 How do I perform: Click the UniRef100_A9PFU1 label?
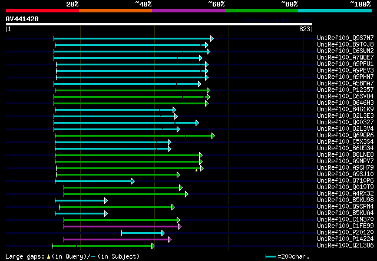(345, 64)
